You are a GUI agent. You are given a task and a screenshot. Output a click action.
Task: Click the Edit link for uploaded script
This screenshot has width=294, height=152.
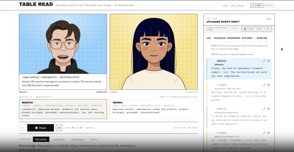tap(269, 19)
